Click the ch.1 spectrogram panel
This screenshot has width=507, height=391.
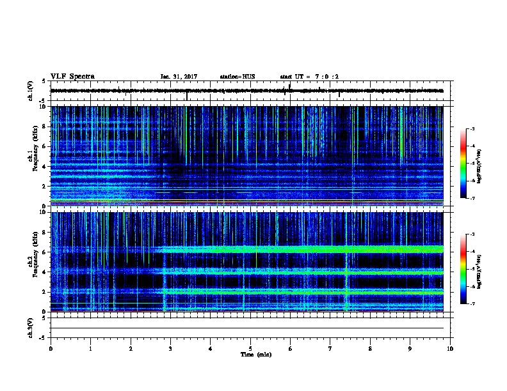[246, 156]
